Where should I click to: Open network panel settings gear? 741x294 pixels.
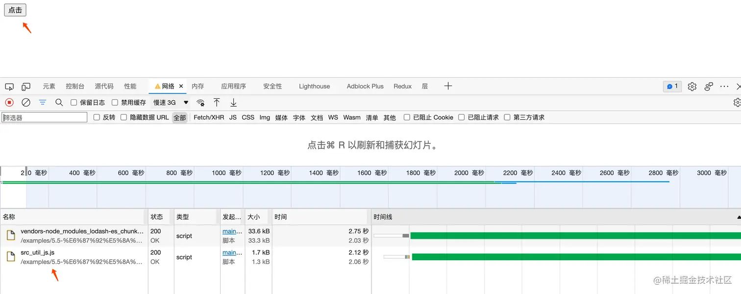(737, 102)
